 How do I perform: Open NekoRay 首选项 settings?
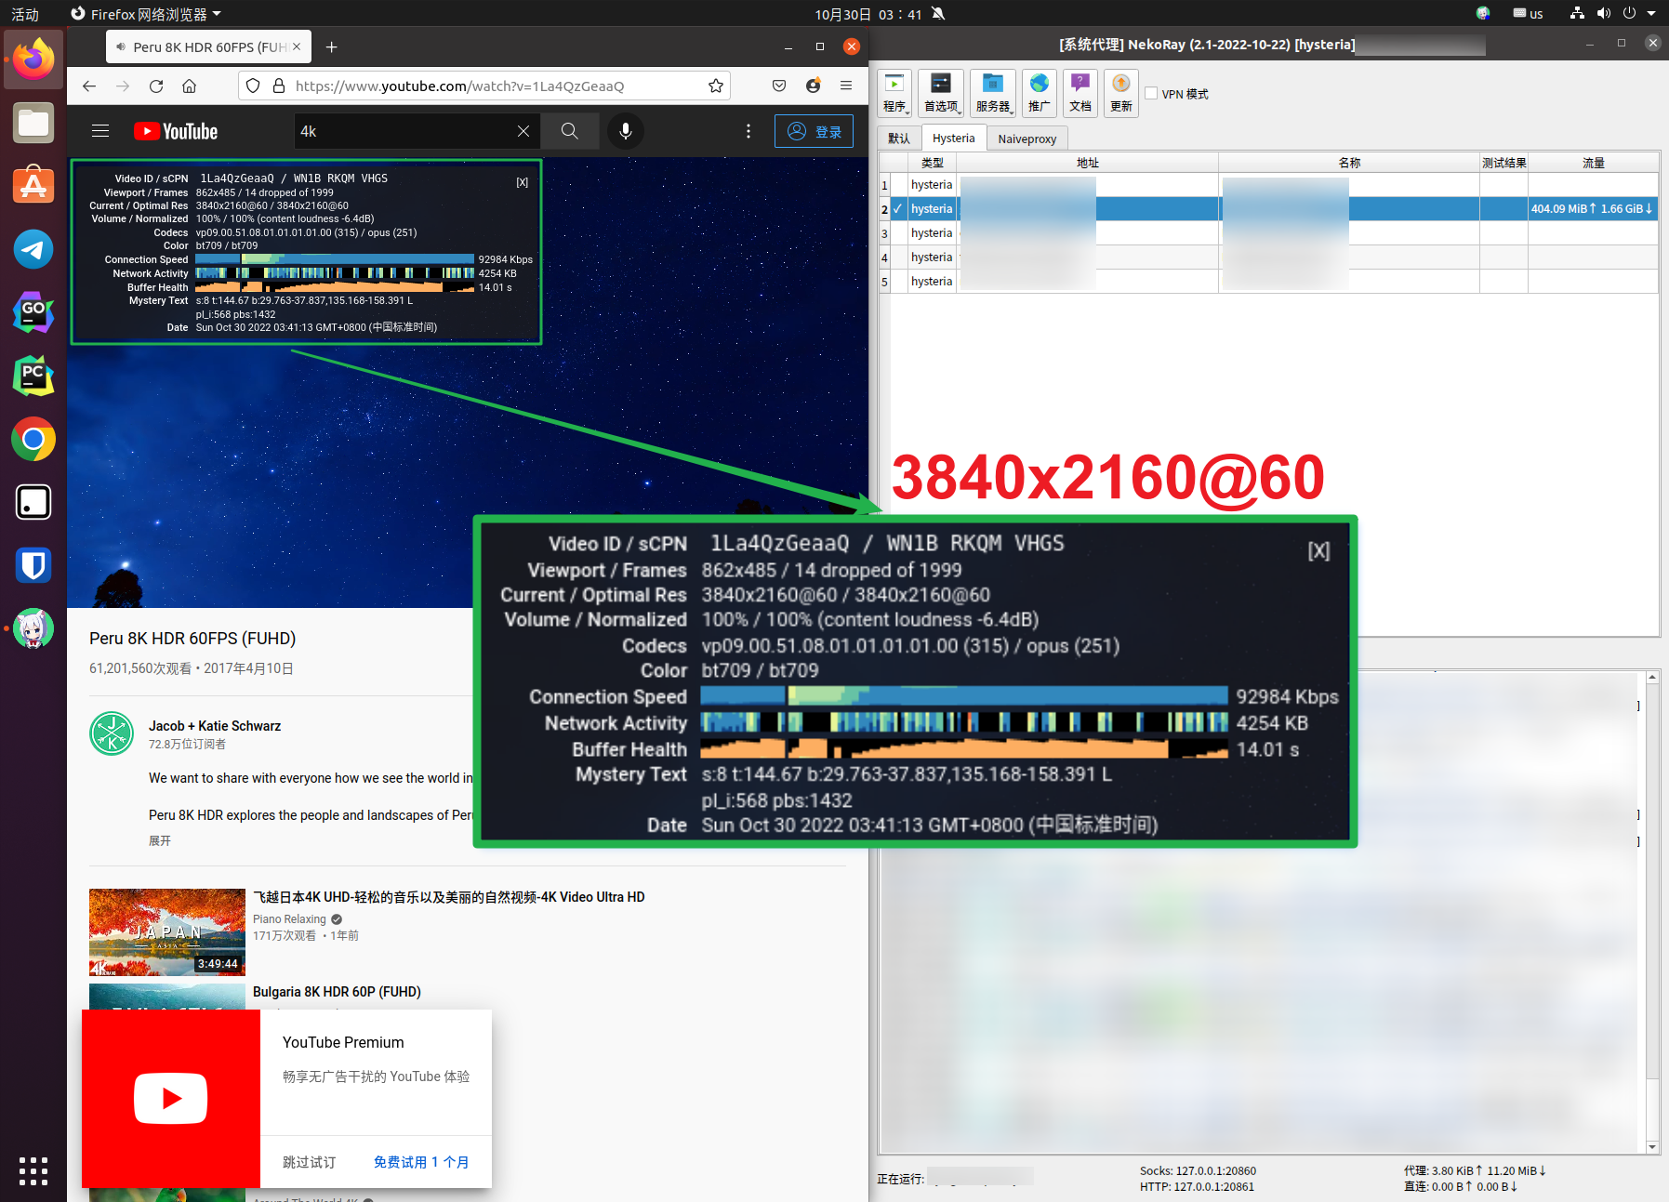(x=941, y=93)
